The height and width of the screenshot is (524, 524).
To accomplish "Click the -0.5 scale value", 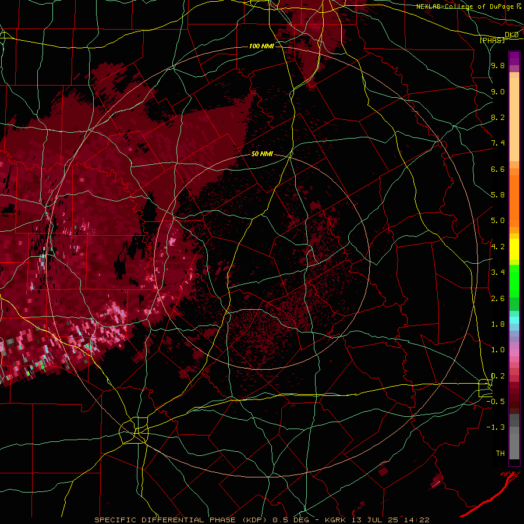I will pyautogui.click(x=495, y=402).
